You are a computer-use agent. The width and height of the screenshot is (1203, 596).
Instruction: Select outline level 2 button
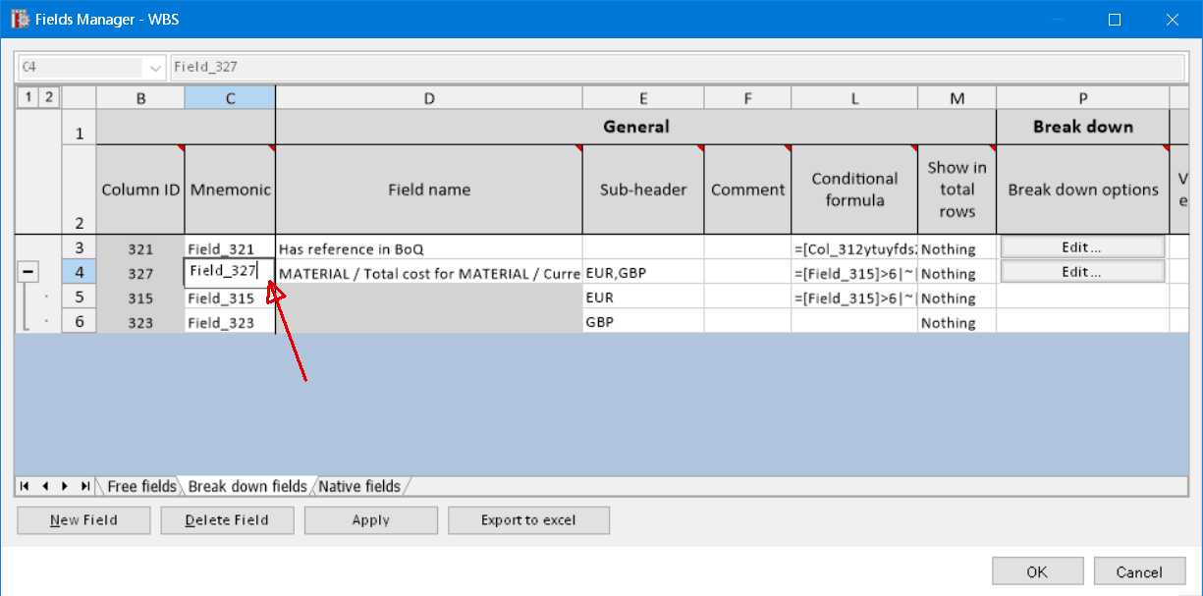tap(48, 96)
